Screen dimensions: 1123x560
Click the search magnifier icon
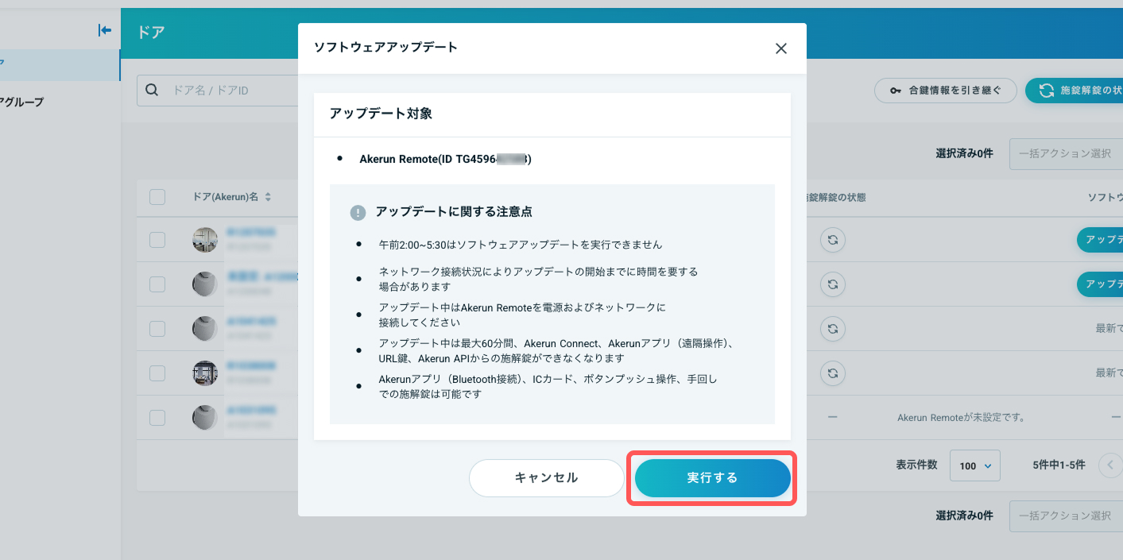tap(153, 91)
